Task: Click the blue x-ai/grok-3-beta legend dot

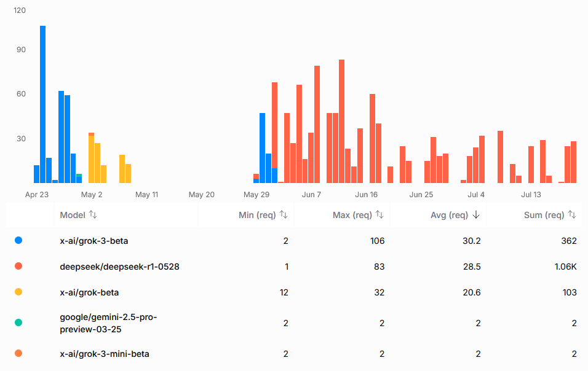Action: point(18,240)
